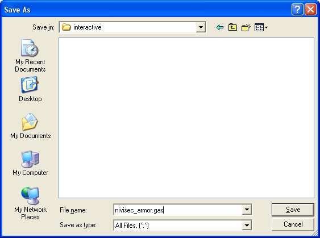This screenshot has height=238, width=320.
Task: Click the Save button
Action: 293,210
